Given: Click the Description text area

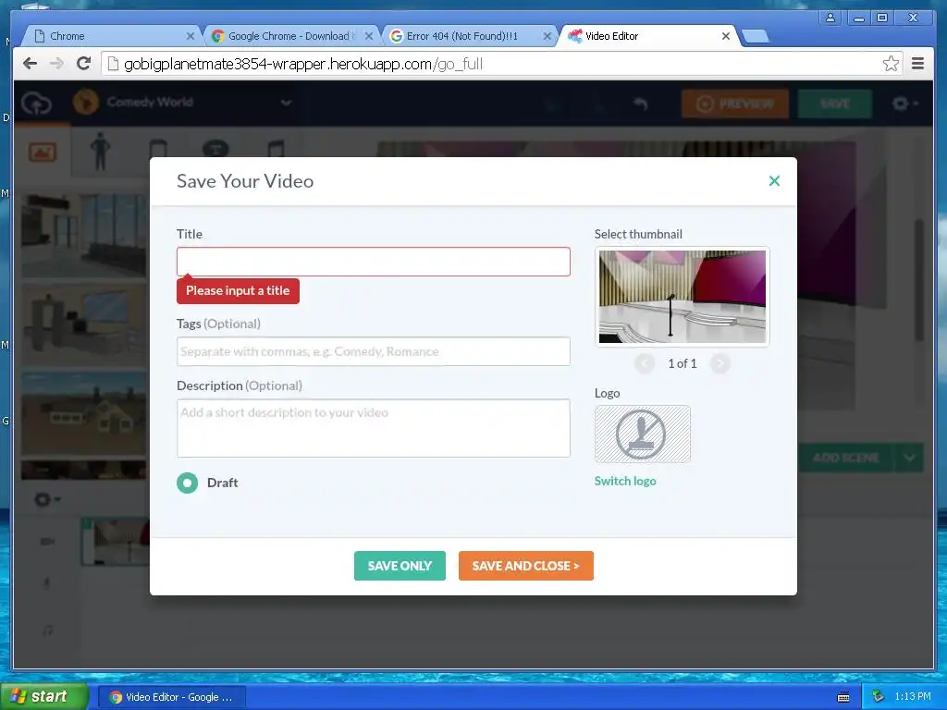Looking at the screenshot, I should pyautogui.click(x=374, y=428).
